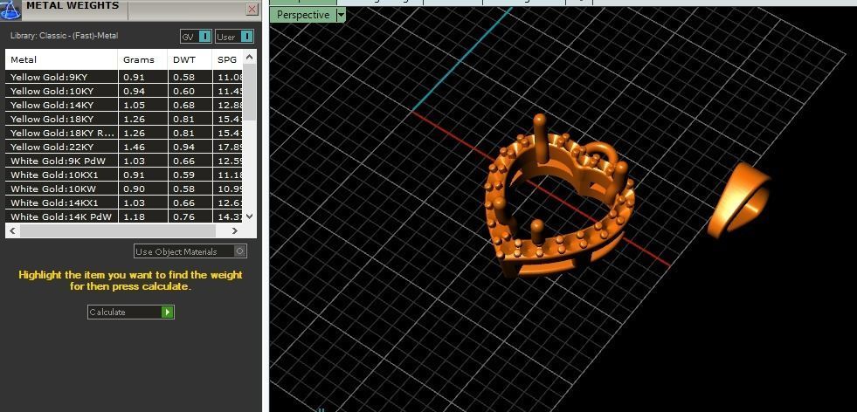This screenshot has width=857, height=412.
Task: Select the White Gold:9K PdW row
Action: 123,161
